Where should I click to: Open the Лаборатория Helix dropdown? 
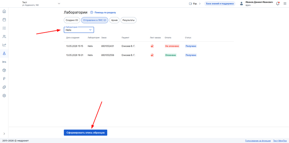[x=79, y=30]
